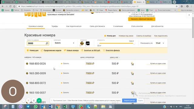Image resolution: width=194 pixels, height=109 pixels.
Task: Click the Westek logo
Action: [35, 15]
